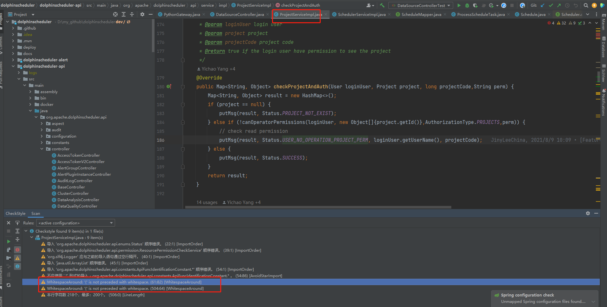Expand all folders in the Project tool window
The width and height of the screenshot is (607, 307).
tap(124, 14)
